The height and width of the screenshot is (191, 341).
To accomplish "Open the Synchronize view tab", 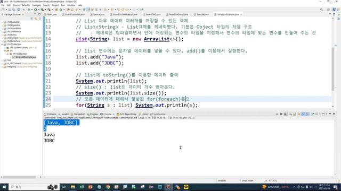I will tap(158, 114).
